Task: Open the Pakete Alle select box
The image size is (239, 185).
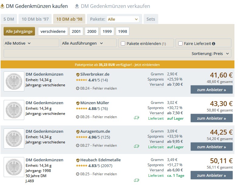Action: [123, 19]
